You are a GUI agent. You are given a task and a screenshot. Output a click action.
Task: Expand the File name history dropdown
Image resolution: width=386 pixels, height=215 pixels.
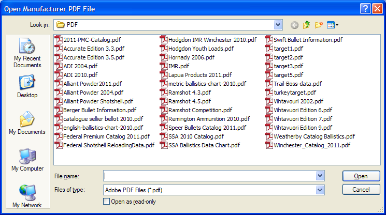coord(320,176)
